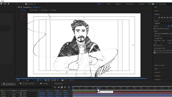Switch to Default workspace
The height and width of the screenshot is (97, 172).
coord(99,4)
